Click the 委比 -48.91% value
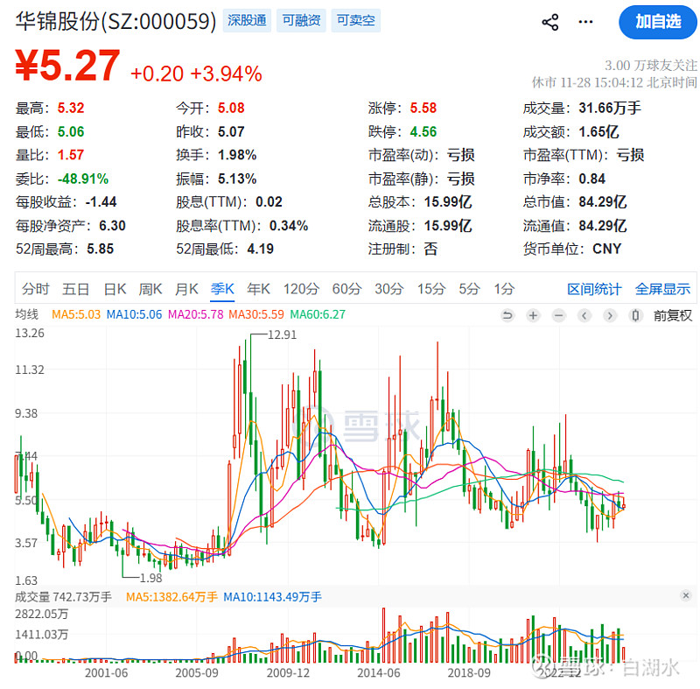 click(x=83, y=179)
